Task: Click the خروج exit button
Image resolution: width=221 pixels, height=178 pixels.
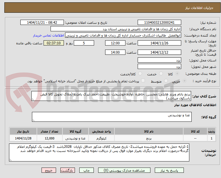Action: click(48, 170)
